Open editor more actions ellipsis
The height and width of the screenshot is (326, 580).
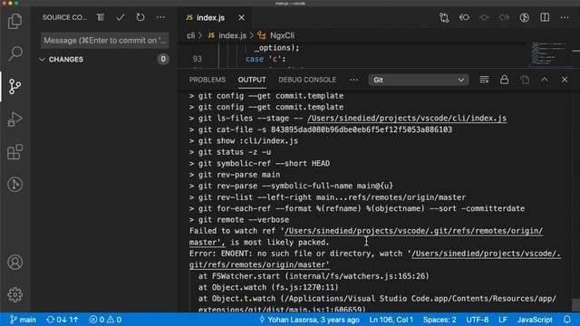coord(565,17)
